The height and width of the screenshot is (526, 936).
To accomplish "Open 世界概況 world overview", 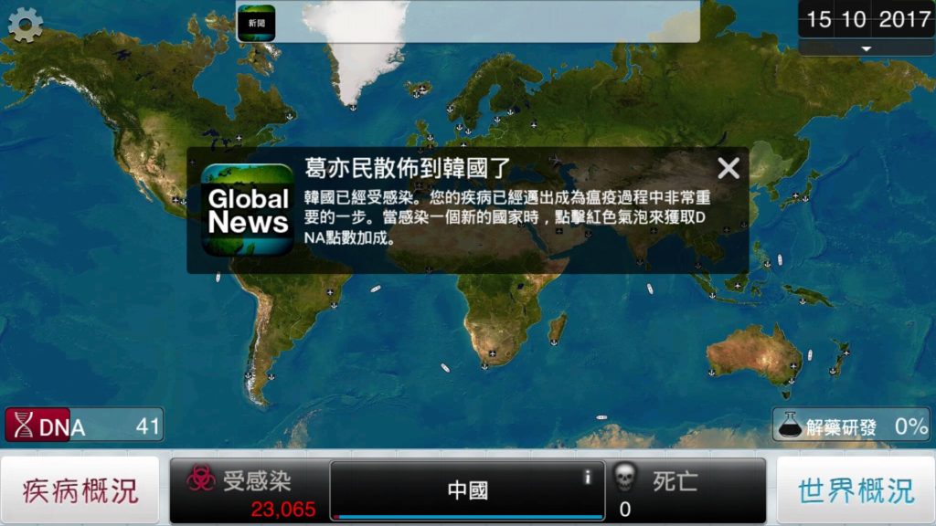I will (856, 490).
